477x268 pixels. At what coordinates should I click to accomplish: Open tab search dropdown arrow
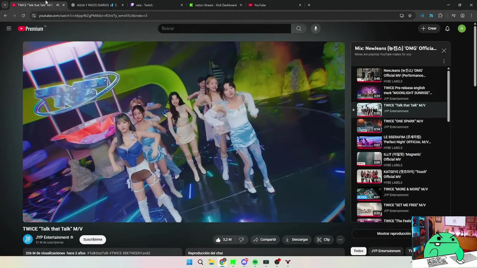click(x=5, y=5)
